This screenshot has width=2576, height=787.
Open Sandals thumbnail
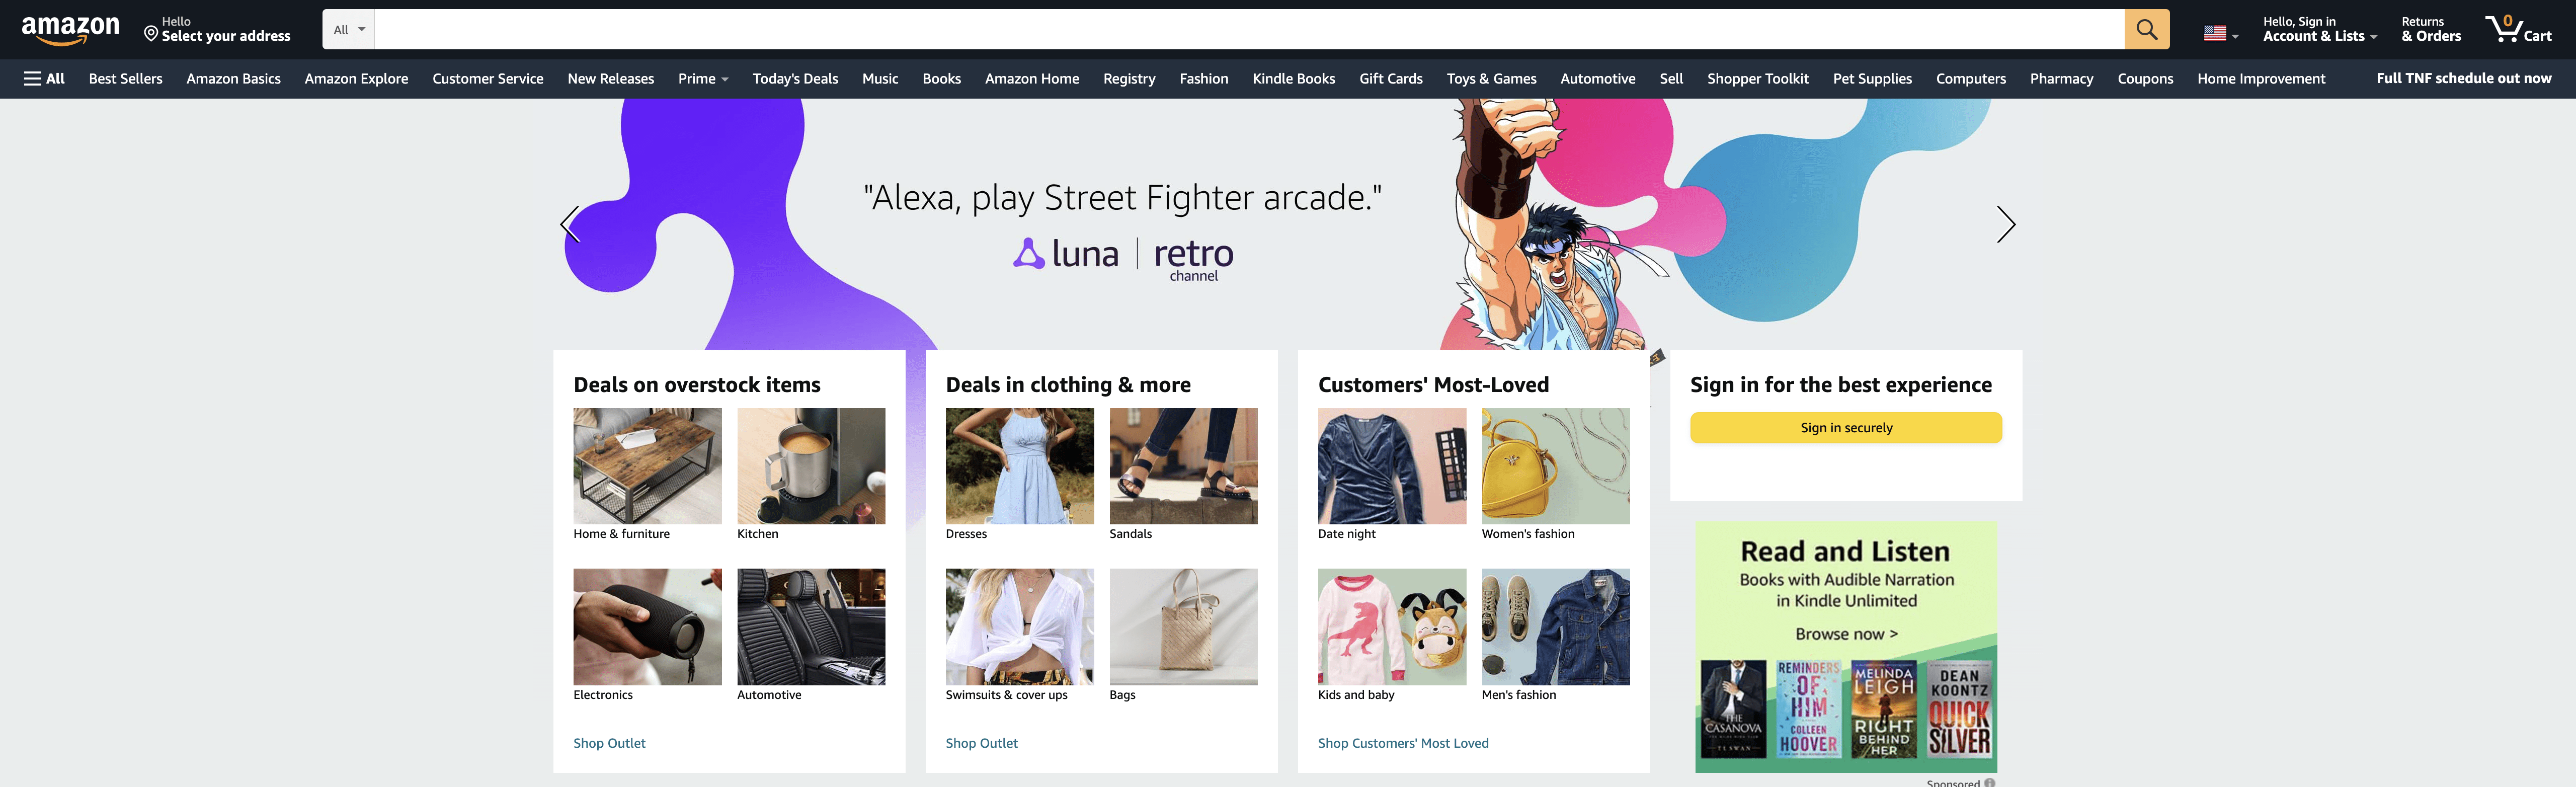(x=1183, y=466)
